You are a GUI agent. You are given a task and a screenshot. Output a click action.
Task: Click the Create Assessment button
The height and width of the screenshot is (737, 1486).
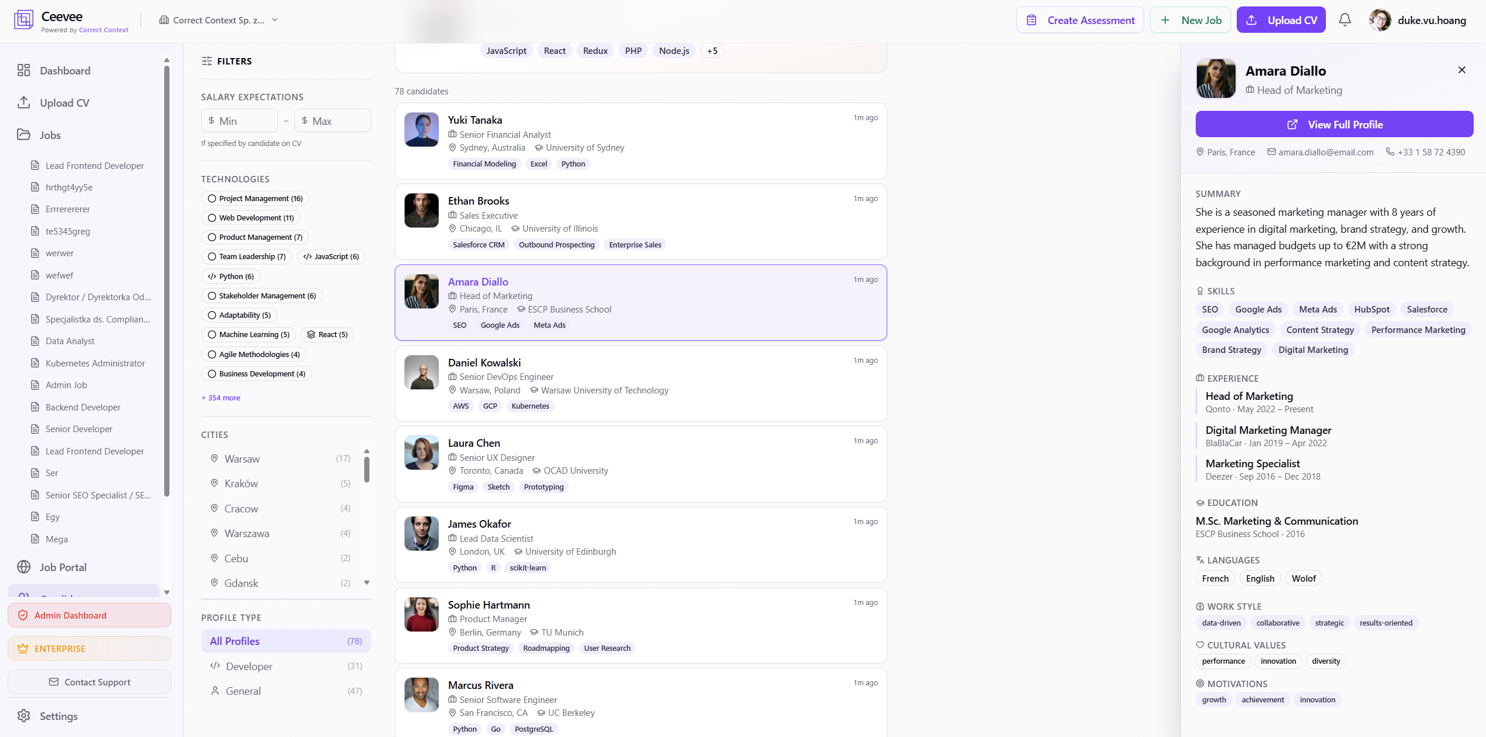pos(1080,20)
